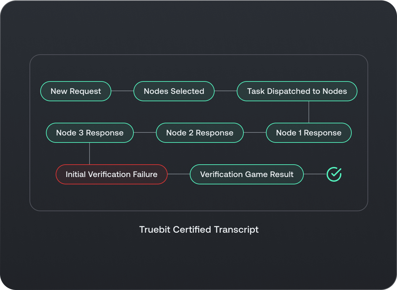The width and height of the screenshot is (397, 290).
Task: Select the Verification Game Result node
Action: pyautogui.click(x=246, y=174)
